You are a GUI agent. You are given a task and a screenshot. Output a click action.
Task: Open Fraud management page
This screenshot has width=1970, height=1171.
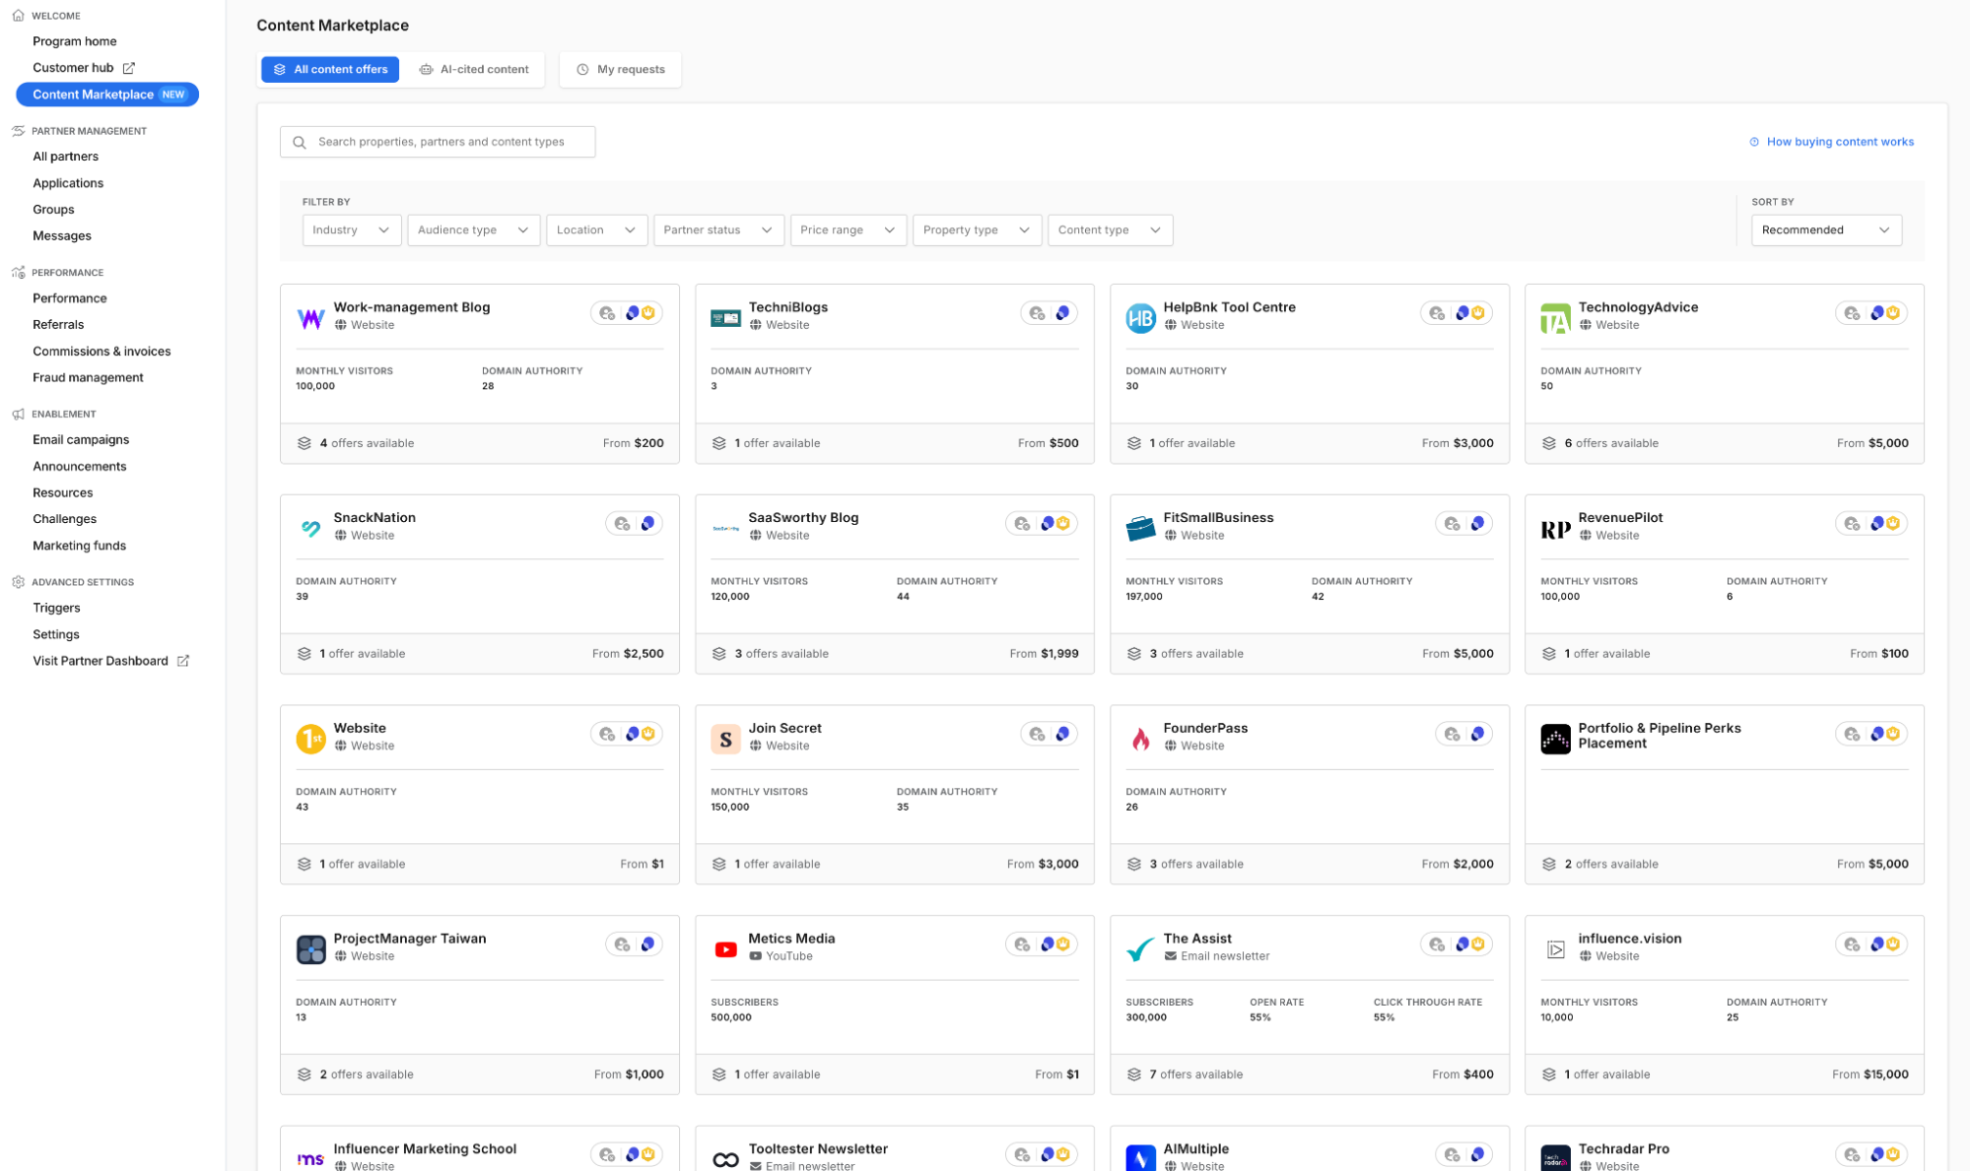(x=88, y=378)
